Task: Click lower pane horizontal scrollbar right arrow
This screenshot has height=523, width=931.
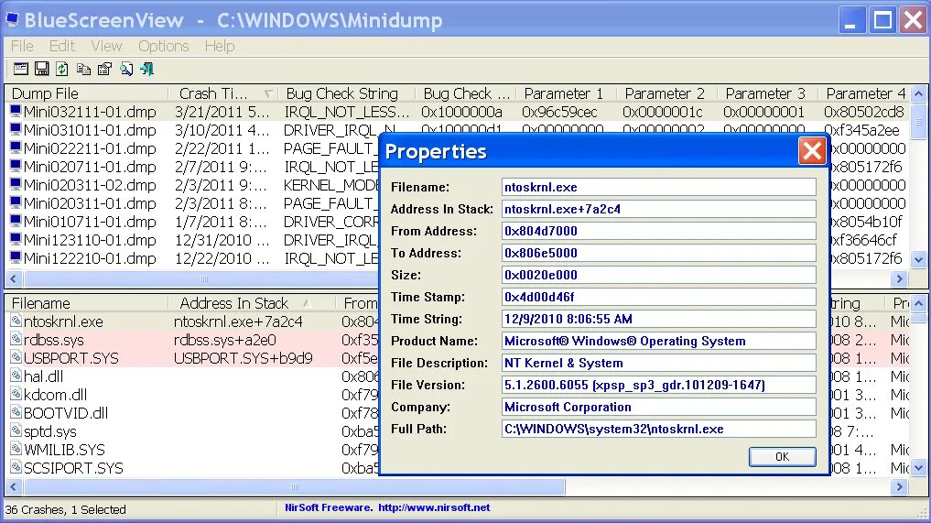Action: (x=899, y=486)
